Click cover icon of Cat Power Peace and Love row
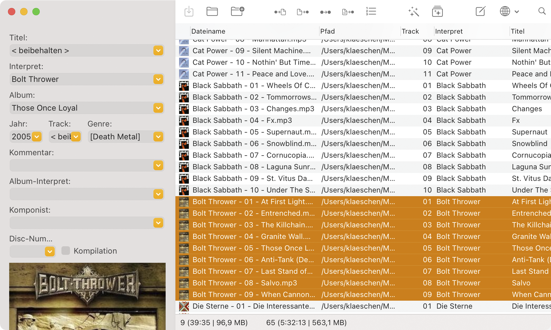 (x=184, y=74)
